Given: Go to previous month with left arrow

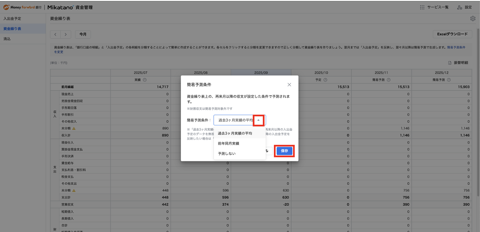Looking at the screenshot, I should (x=55, y=34).
